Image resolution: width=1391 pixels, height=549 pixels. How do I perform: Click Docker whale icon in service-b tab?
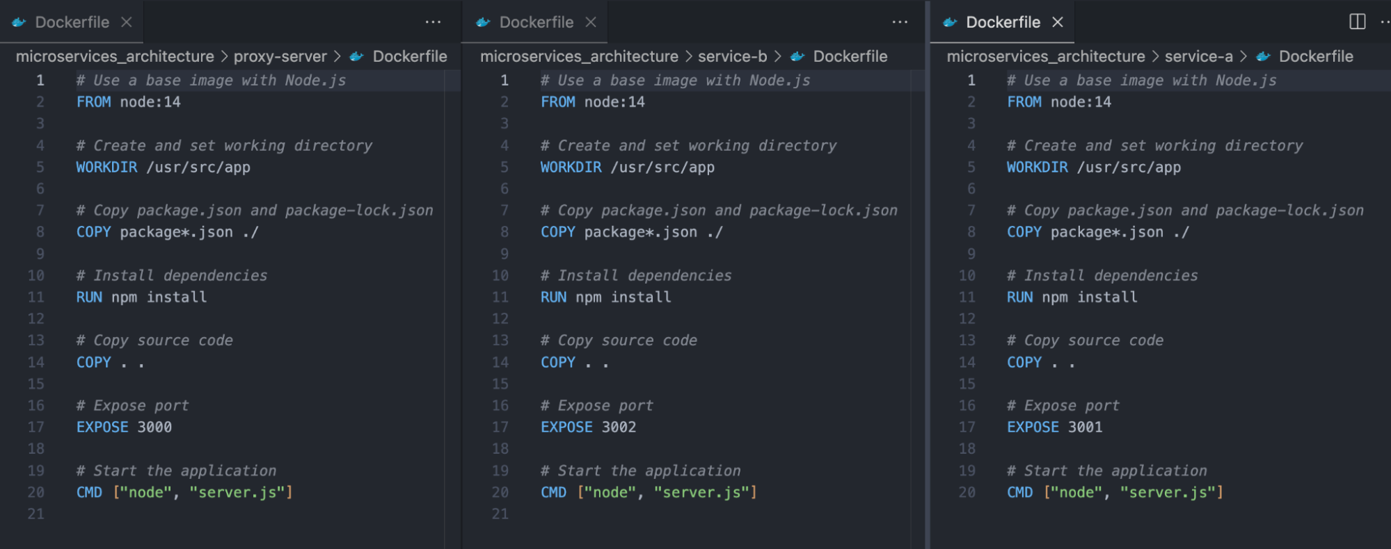pyautogui.click(x=483, y=22)
